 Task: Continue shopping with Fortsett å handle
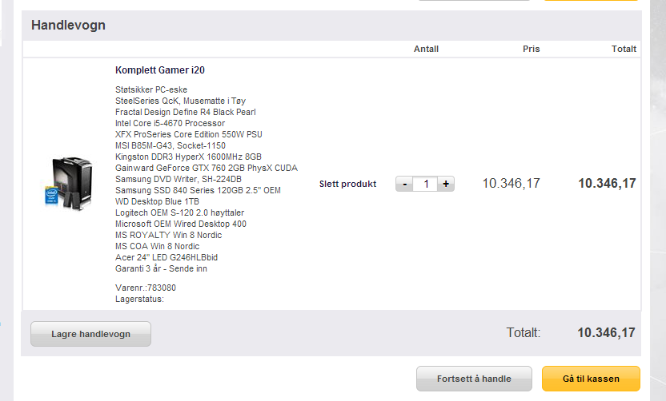(474, 379)
